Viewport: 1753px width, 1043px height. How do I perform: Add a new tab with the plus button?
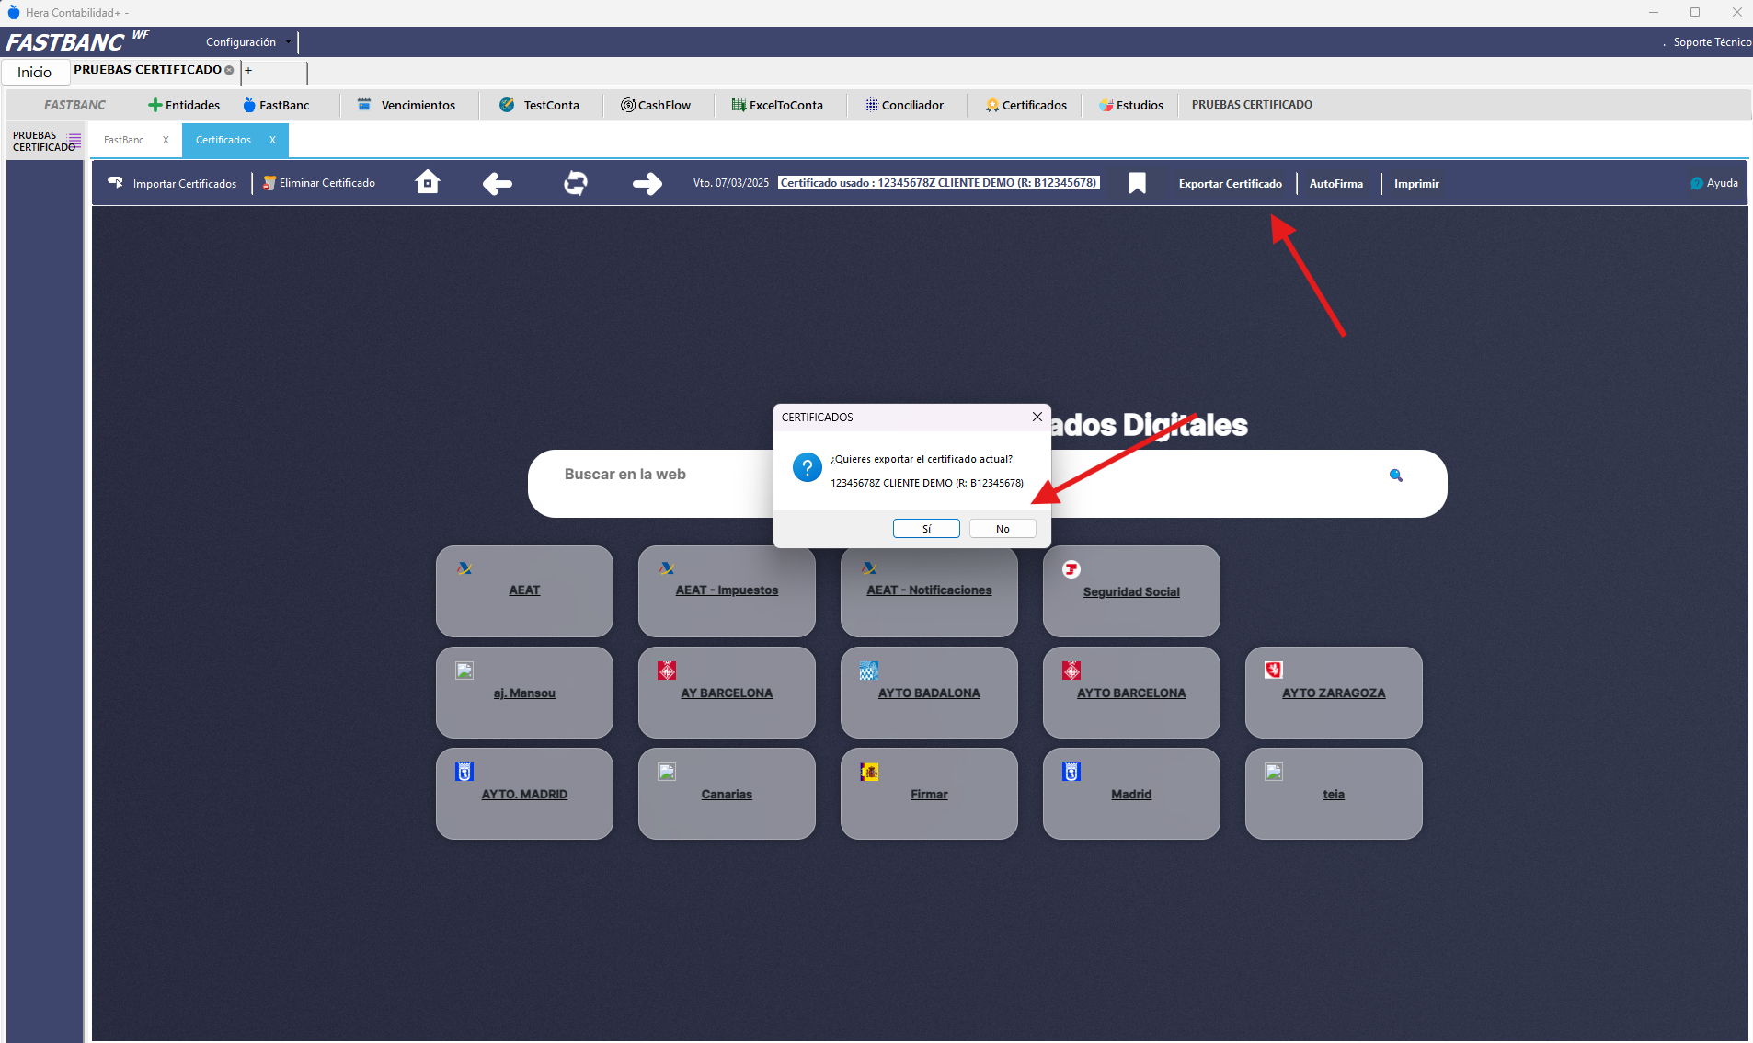(x=248, y=70)
